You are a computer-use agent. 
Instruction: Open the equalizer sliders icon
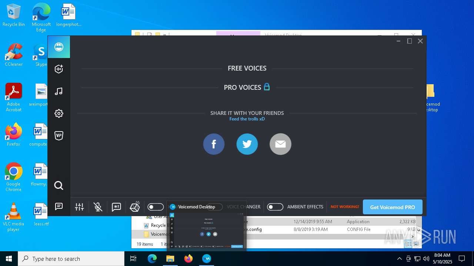80,207
